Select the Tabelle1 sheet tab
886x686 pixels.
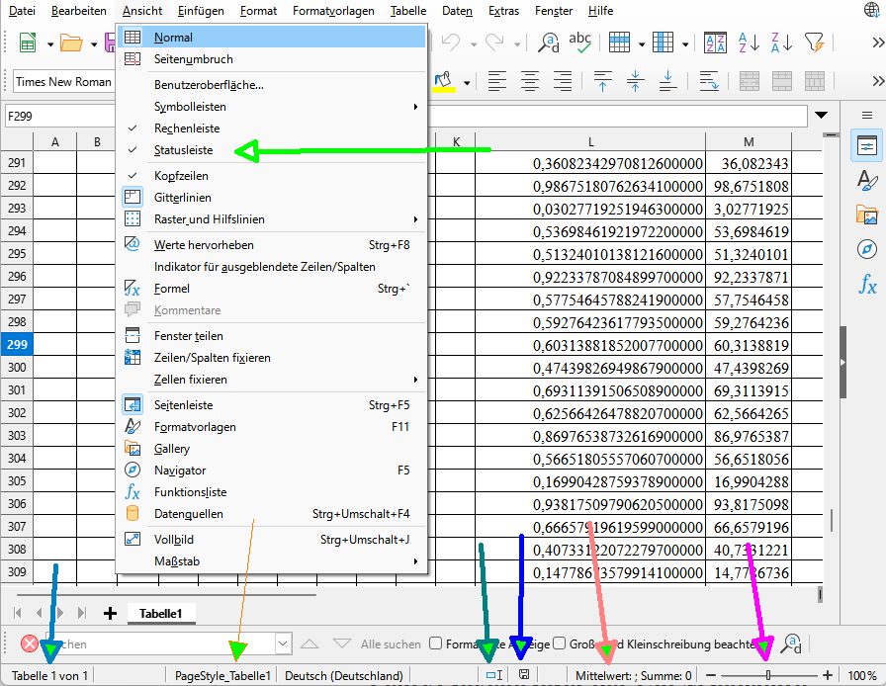pyautogui.click(x=161, y=614)
